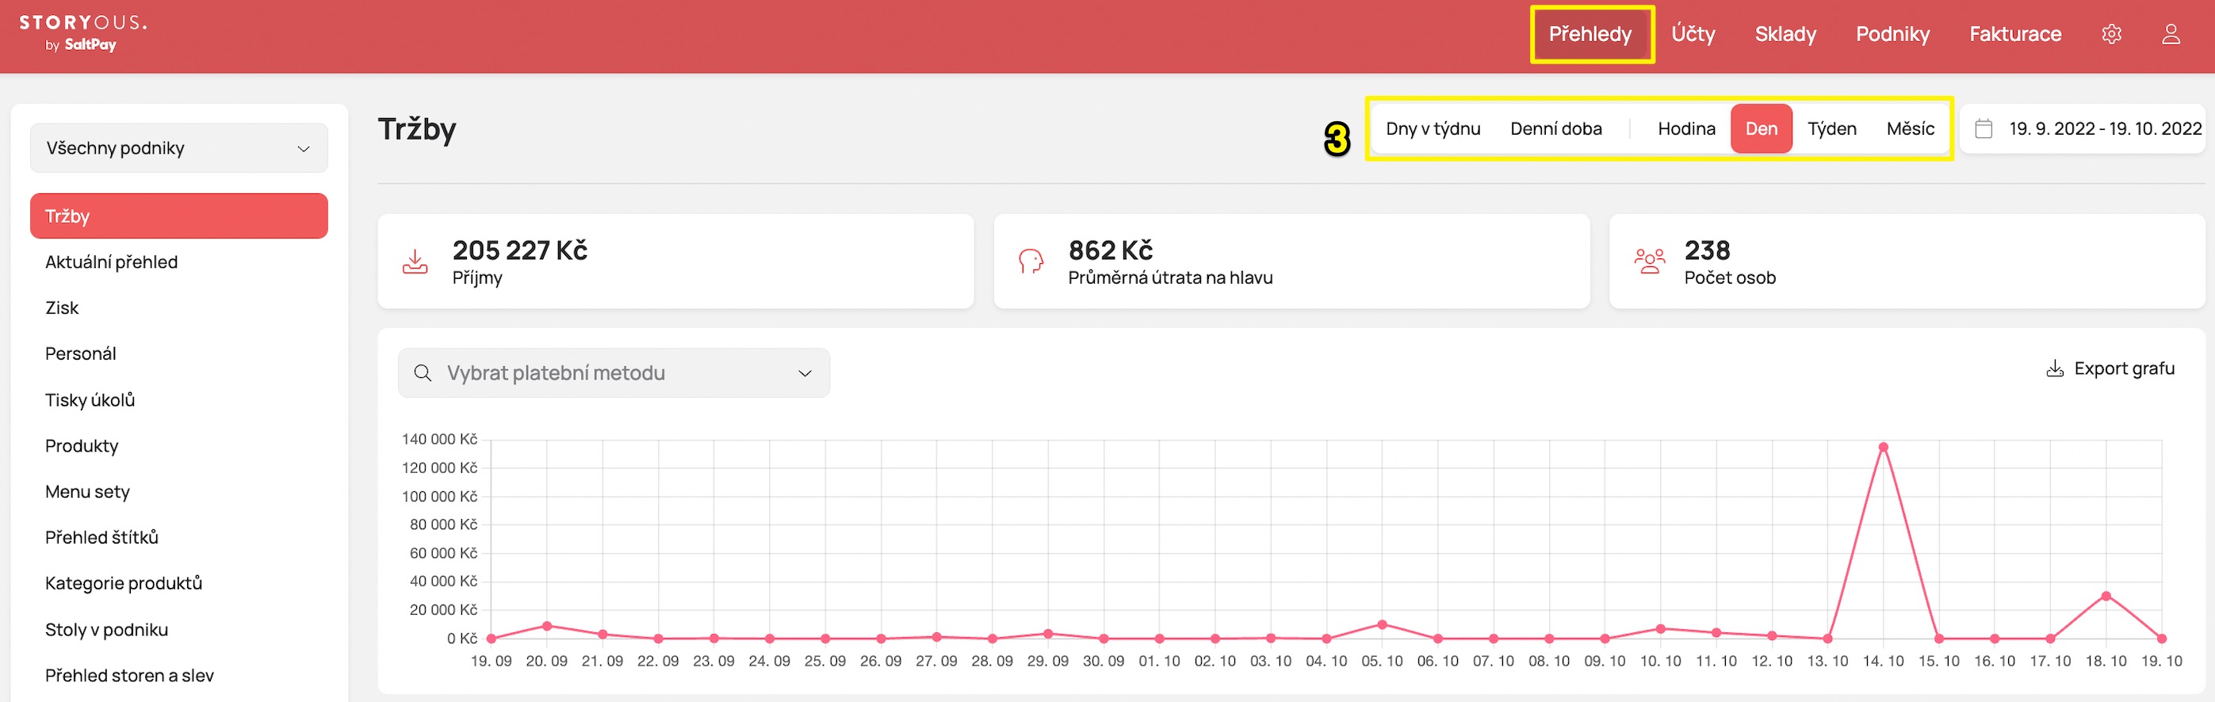2215x702 pixels.
Task: Click the Příjmy income icon
Action: [x=415, y=261]
